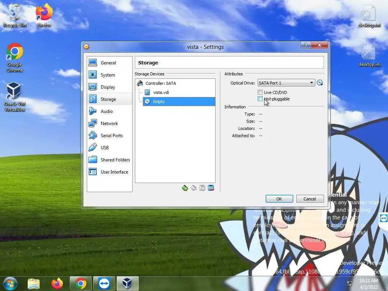The height and width of the screenshot is (291, 388).
Task: Open Firefox from the taskbar
Action: (57, 284)
